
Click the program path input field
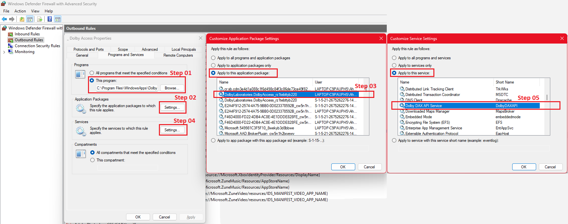pyautogui.click(x=127, y=88)
